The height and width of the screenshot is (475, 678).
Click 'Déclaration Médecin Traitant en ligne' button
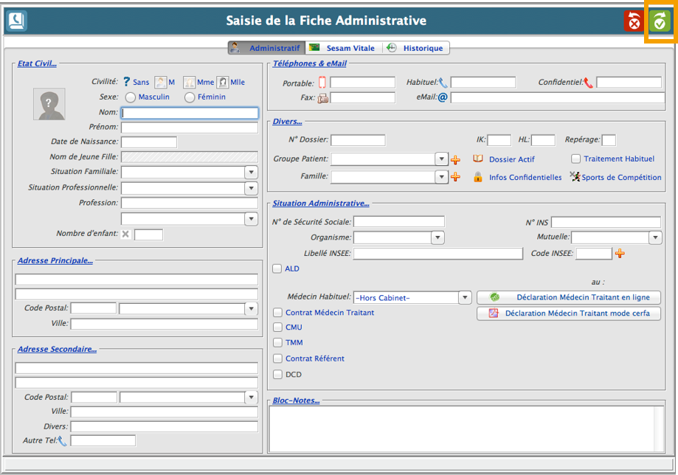(569, 297)
